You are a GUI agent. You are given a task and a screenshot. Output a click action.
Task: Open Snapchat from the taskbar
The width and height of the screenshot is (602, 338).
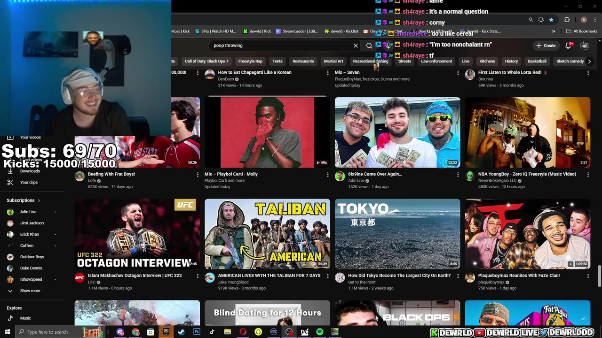258,332
